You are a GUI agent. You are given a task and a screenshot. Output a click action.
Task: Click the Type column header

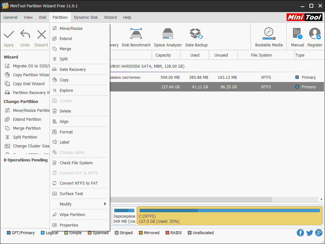[x=309, y=55]
